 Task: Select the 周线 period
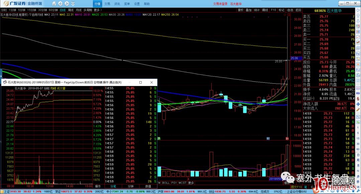click(71, 10)
